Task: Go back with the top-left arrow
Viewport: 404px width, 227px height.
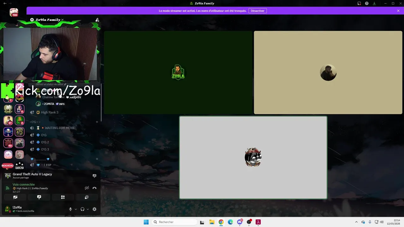Action: (5, 3)
